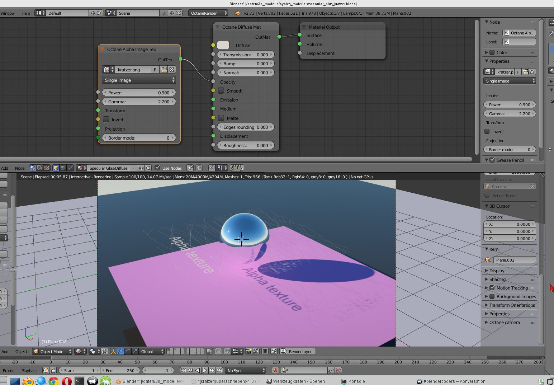Viewport: 554px width, 385px height.
Task: Delete the current Scene with X
Action: coord(179,13)
